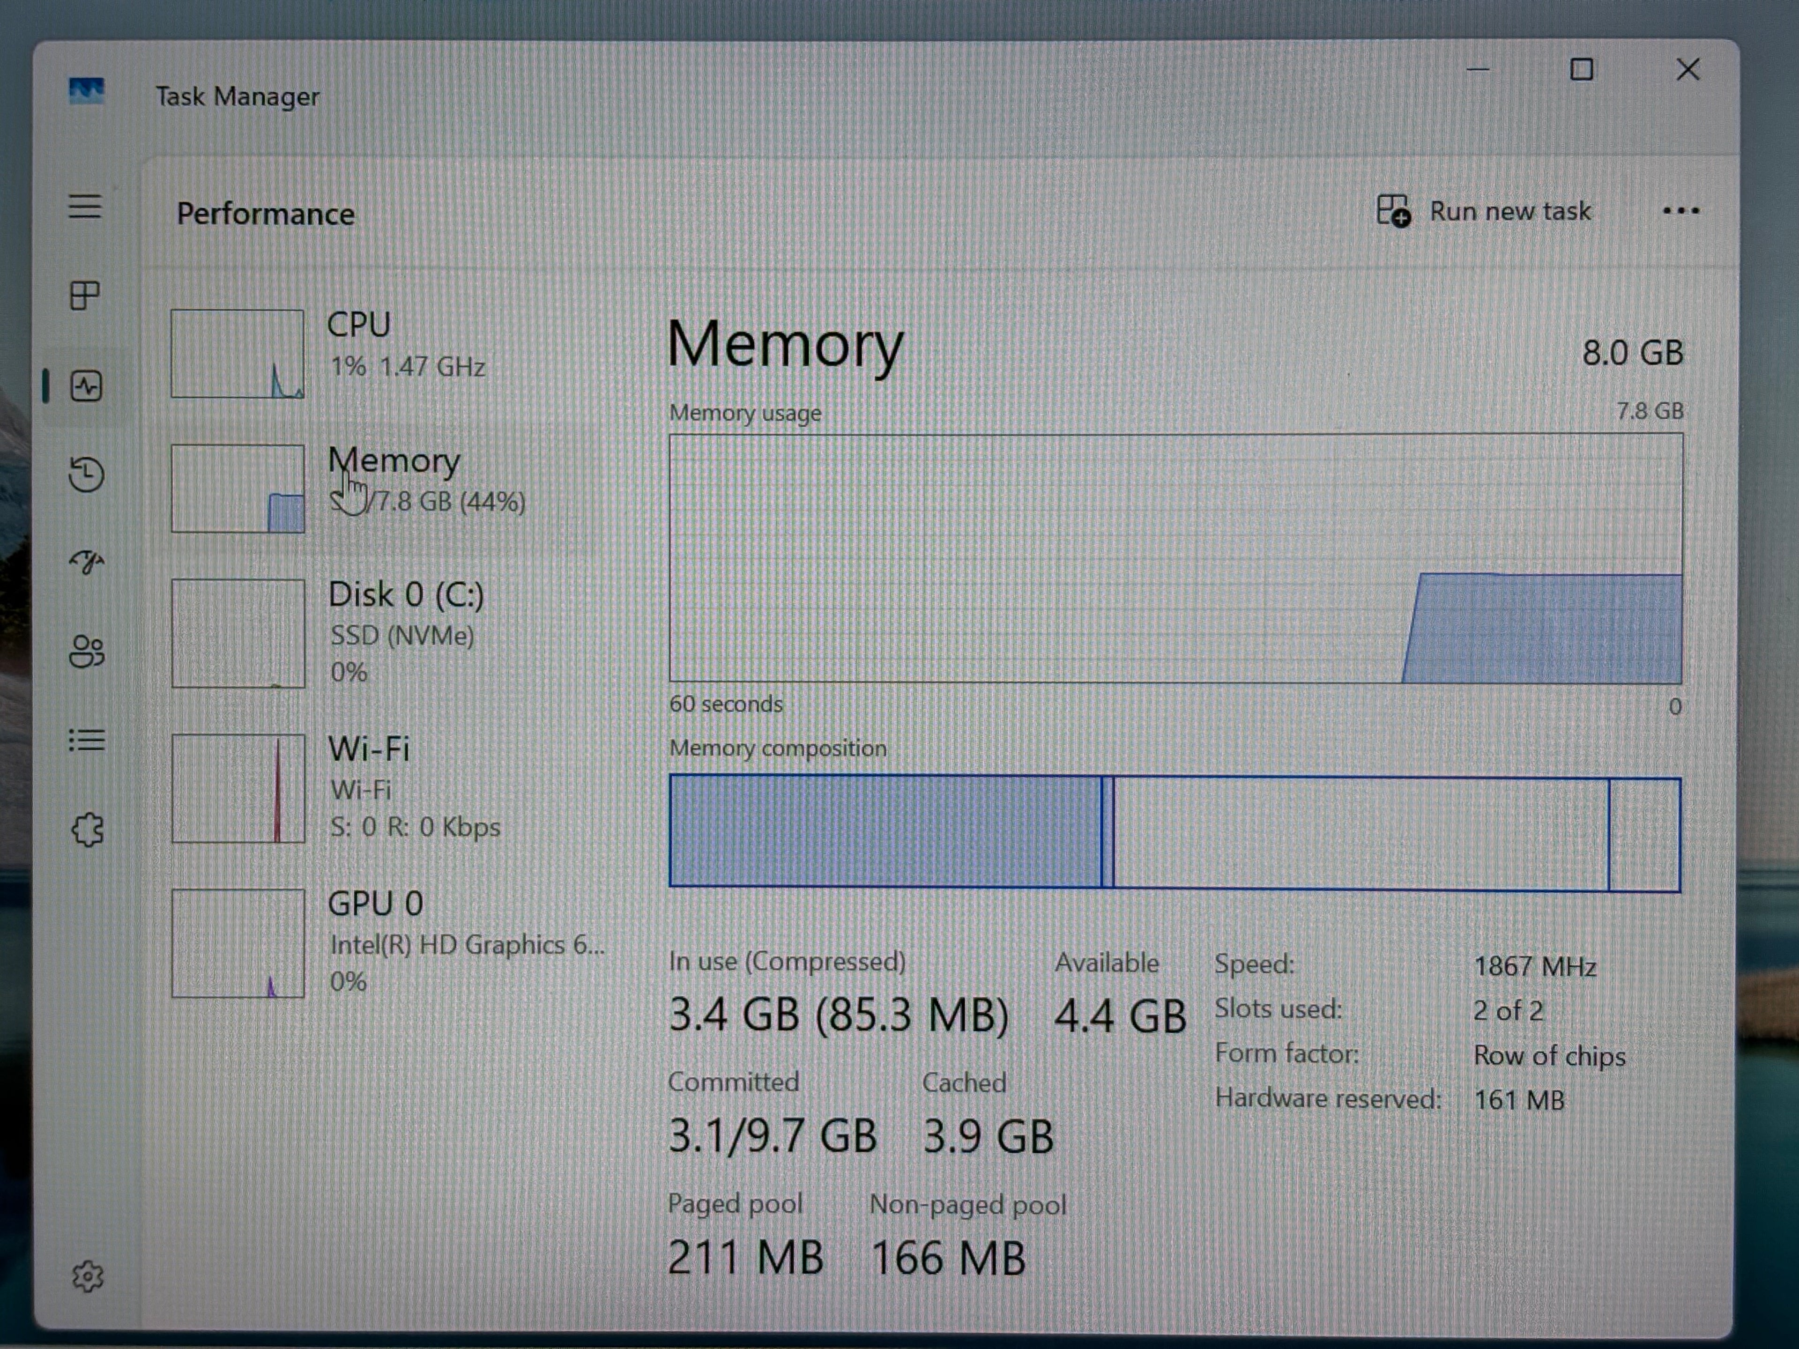Open the Services puzzle-piece icon

tap(88, 830)
